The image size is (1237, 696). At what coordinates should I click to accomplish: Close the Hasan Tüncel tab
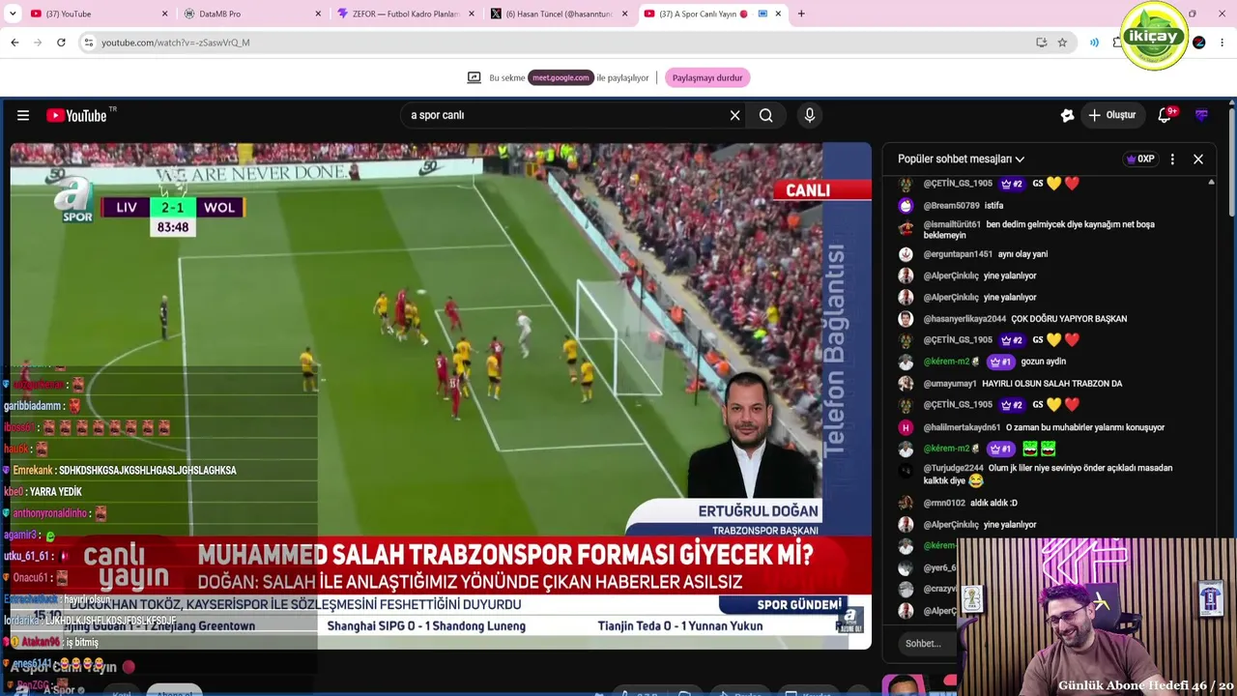pos(624,14)
